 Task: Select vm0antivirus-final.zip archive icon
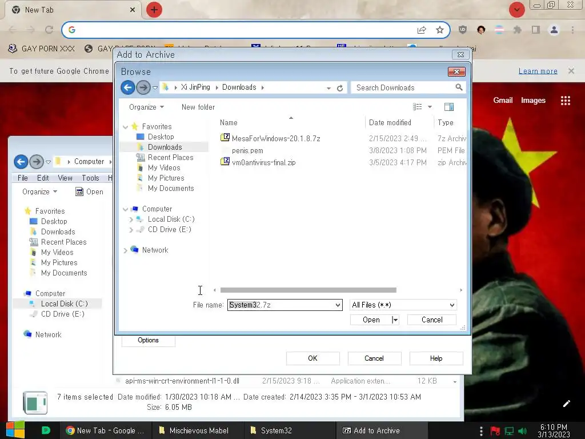[x=225, y=162]
